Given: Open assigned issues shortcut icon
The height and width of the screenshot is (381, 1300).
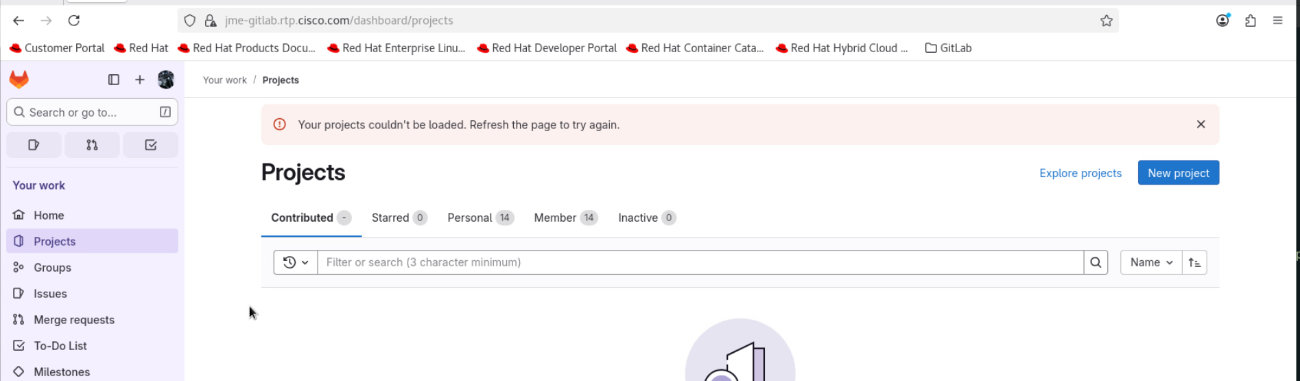Looking at the screenshot, I should pyautogui.click(x=34, y=145).
